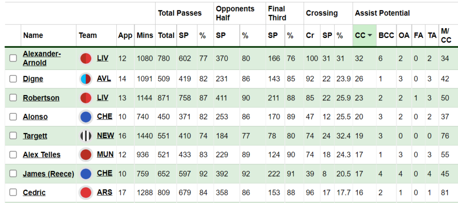Image resolution: width=458 pixels, height=203 pixels.
Task: Click the Arsenal badge in Cedric's row
Action: 86,192
